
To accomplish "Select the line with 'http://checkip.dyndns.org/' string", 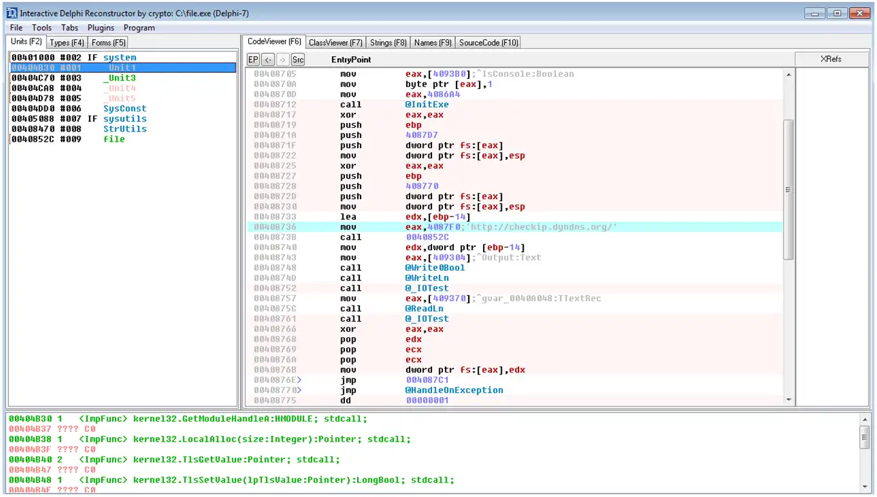I will [x=515, y=227].
